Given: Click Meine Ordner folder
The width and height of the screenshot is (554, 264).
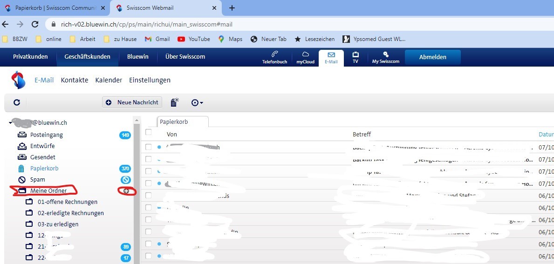Looking at the screenshot, I should [48, 191].
